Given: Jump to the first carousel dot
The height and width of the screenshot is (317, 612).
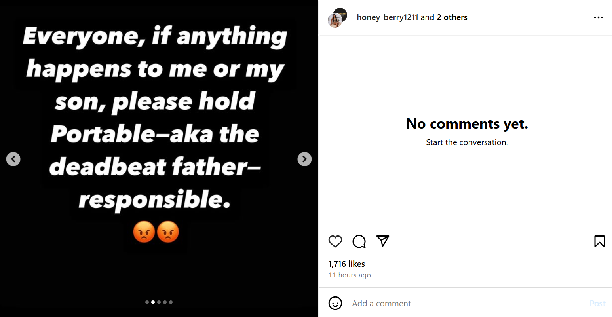Looking at the screenshot, I should (x=147, y=302).
